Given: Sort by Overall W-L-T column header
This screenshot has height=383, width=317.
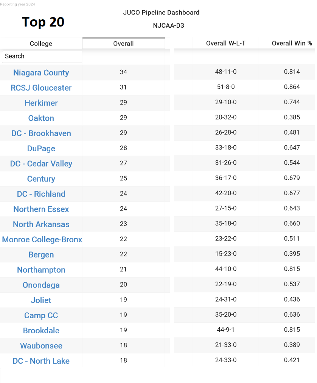Looking at the screenshot, I should (x=225, y=43).
